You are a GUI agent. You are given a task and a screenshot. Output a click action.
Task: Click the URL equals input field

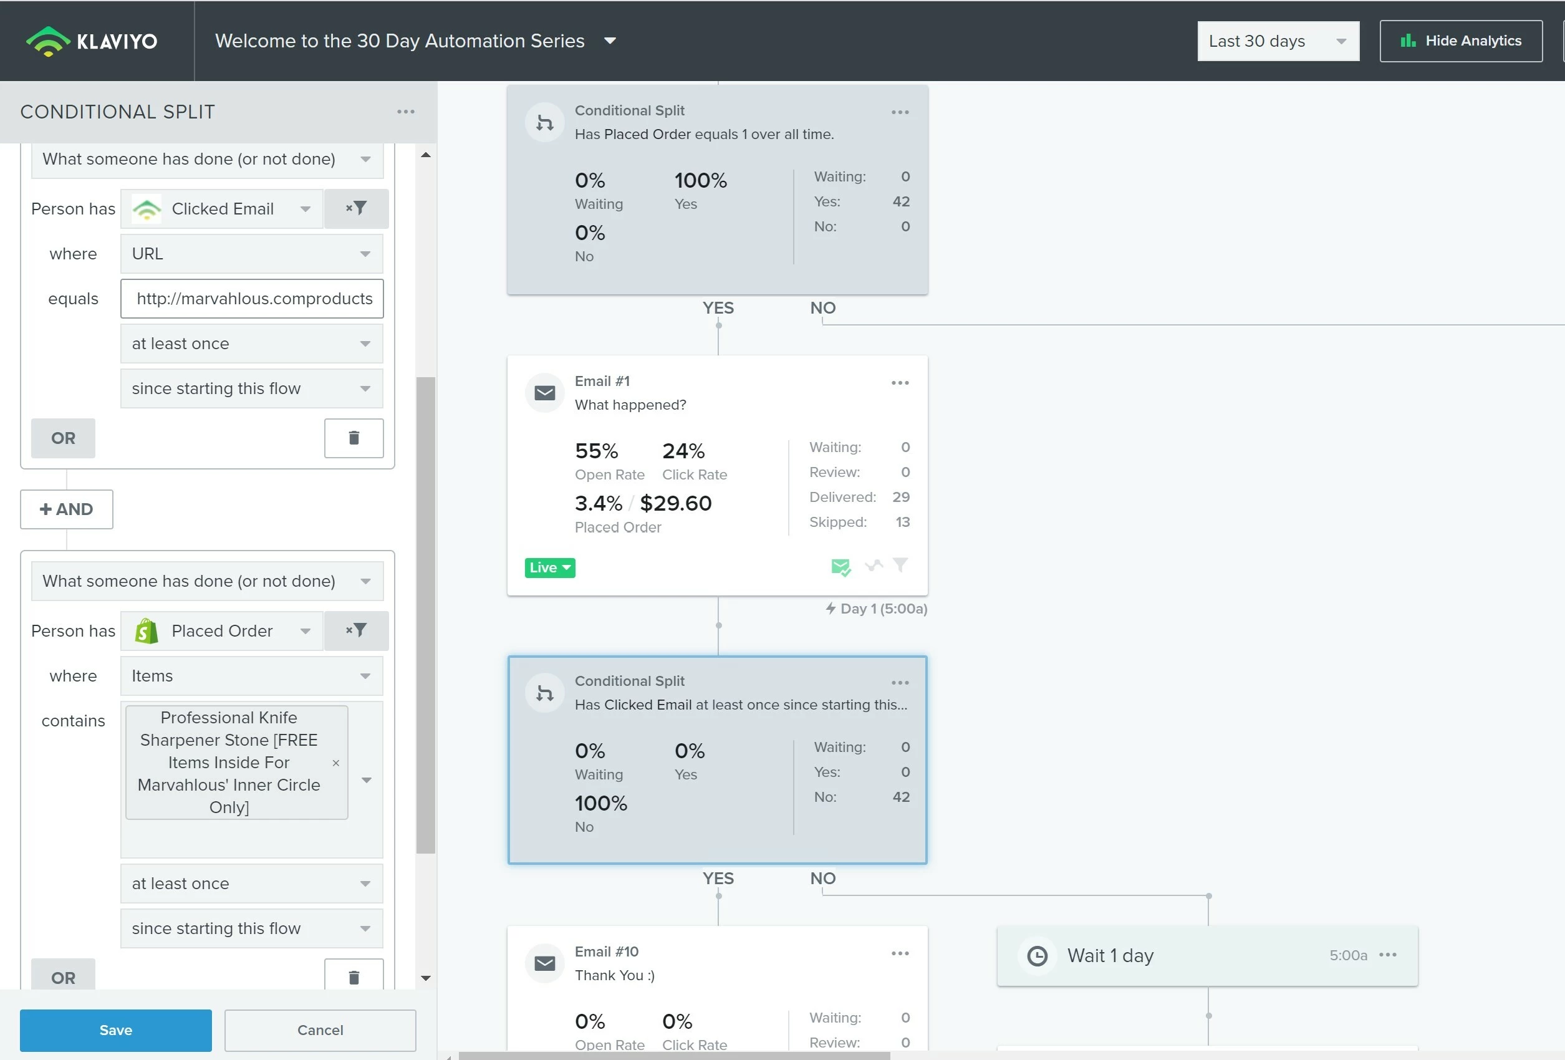pos(252,299)
